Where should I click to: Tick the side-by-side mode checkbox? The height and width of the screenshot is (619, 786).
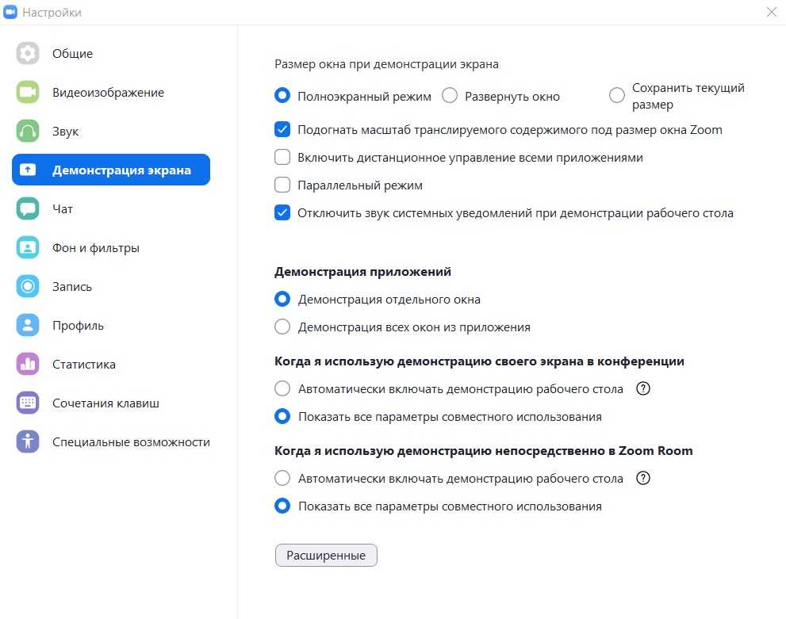[x=282, y=185]
